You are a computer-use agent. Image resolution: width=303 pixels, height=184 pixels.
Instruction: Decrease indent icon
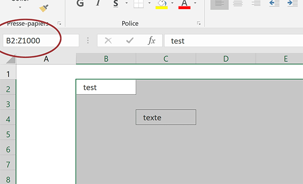click(274, 4)
